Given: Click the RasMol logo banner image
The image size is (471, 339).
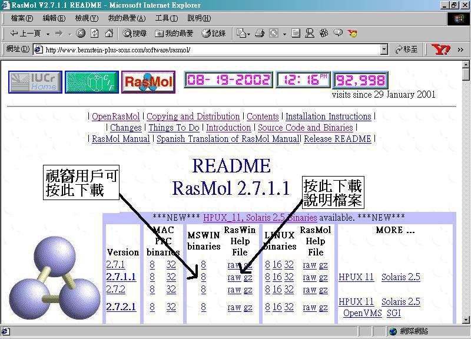Looking at the screenshot, I should [x=148, y=82].
